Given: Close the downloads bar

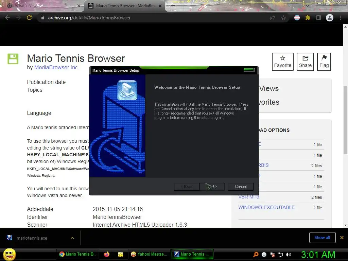Looking at the screenshot, I should 342,238.
